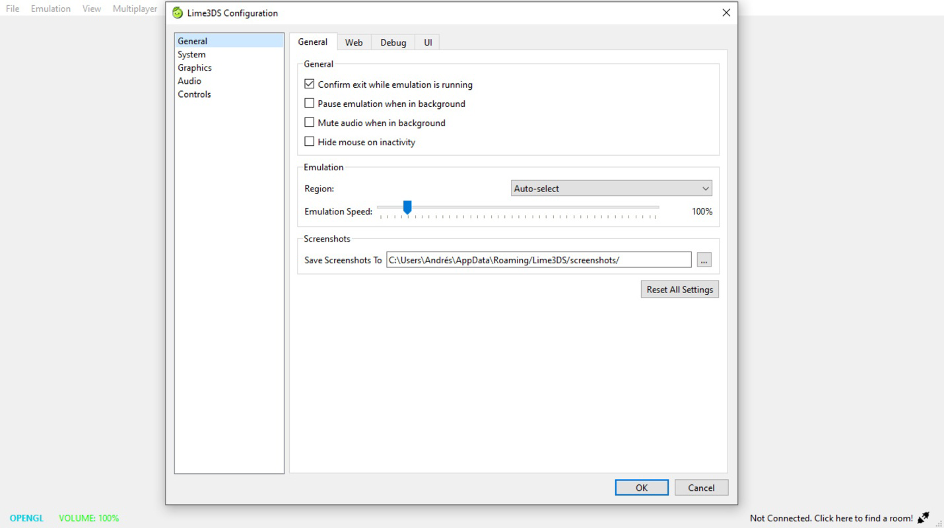944x528 pixels.
Task: Click the 100% emulation speed value
Action: pos(702,211)
